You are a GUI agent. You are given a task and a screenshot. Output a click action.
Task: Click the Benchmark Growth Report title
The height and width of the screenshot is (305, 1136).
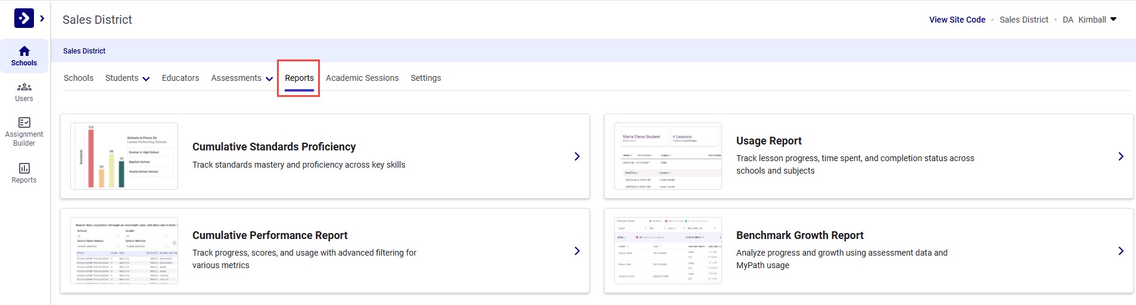[799, 235]
